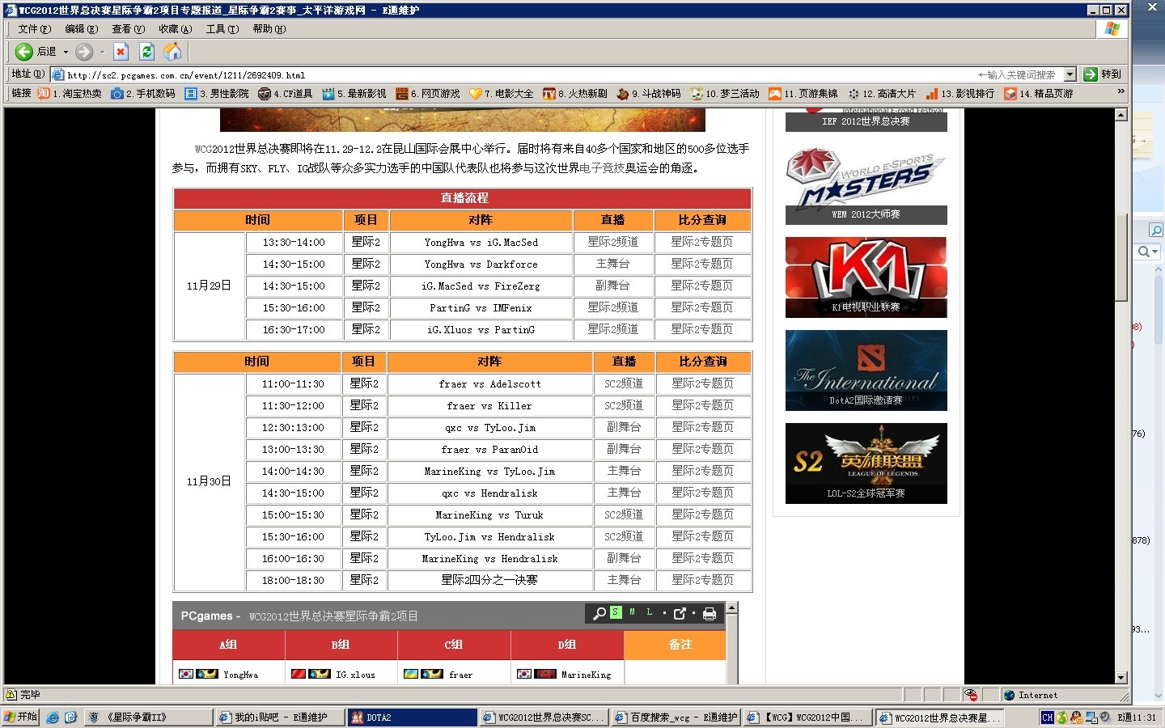Open DotA2国际邀请赛 International banner

point(866,370)
